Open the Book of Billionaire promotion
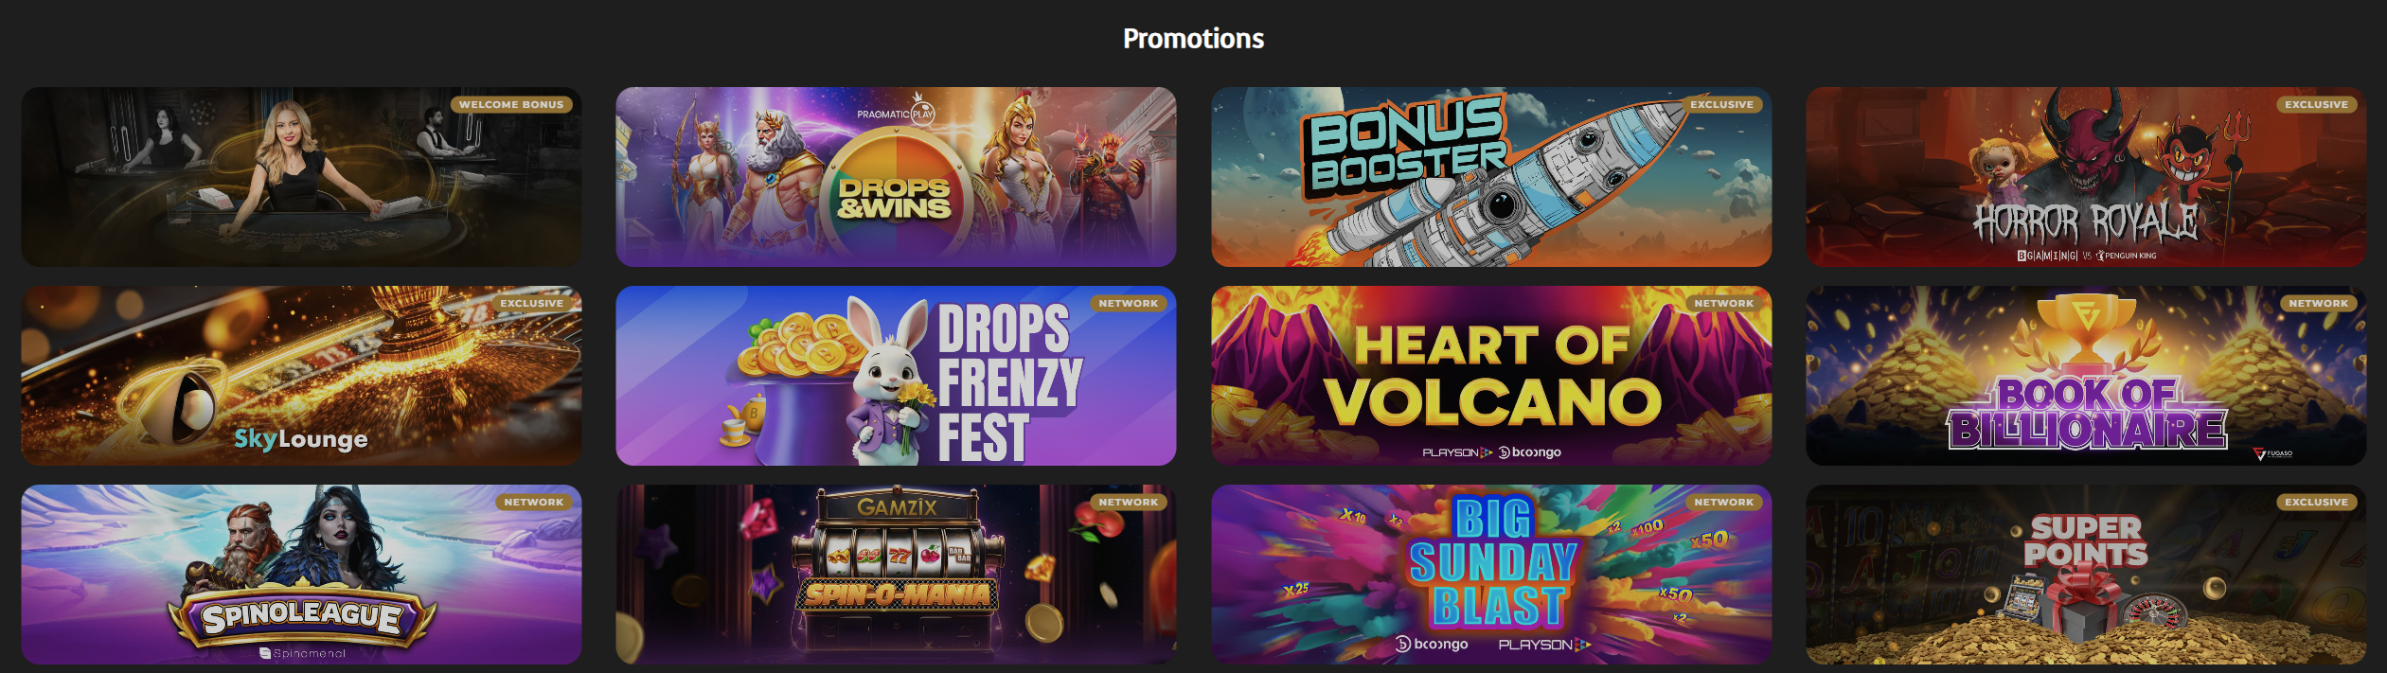The image size is (2387, 673). (x=2086, y=376)
